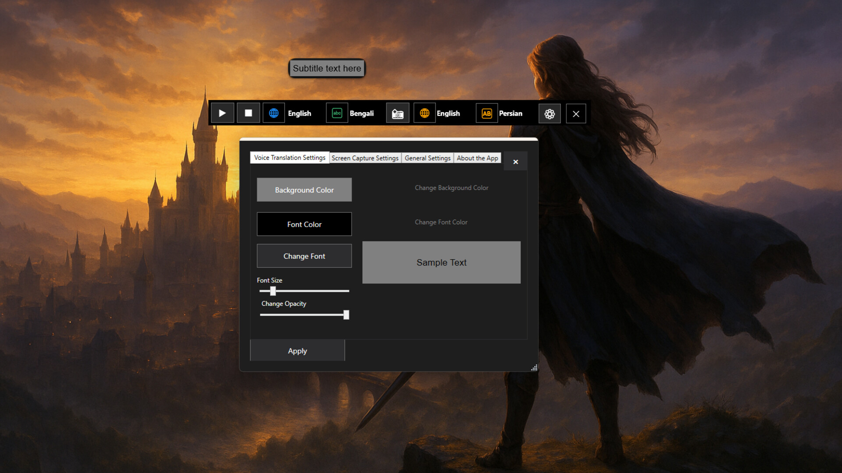
Task: Click the Sample Text preview area
Action: [441, 262]
